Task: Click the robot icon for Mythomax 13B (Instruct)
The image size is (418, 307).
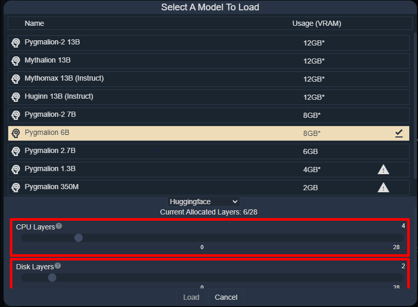Action: pos(15,79)
